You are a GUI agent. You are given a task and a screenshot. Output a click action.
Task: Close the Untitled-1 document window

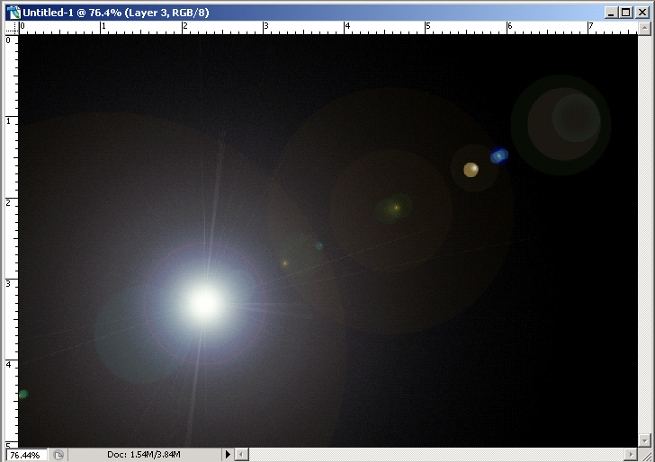pyautogui.click(x=642, y=13)
